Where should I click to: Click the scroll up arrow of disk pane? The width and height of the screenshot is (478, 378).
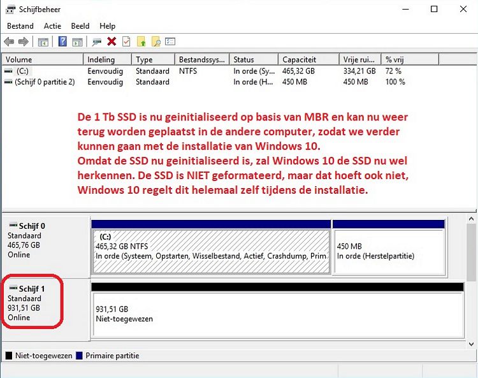pos(471,219)
